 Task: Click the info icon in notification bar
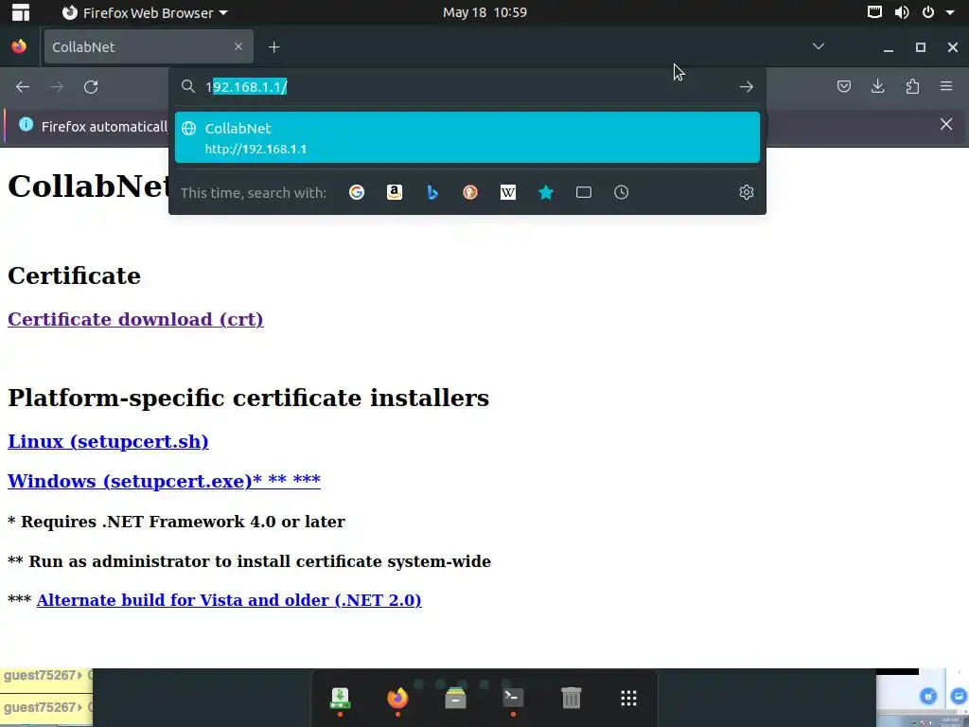(x=26, y=124)
